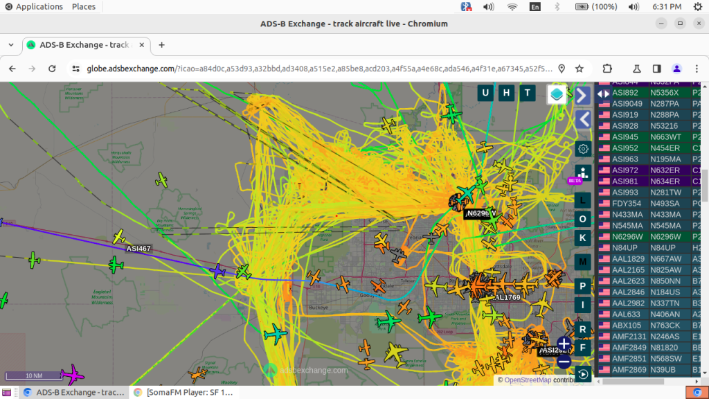
Task: Bookmark this page with the star
Action: tap(580, 69)
